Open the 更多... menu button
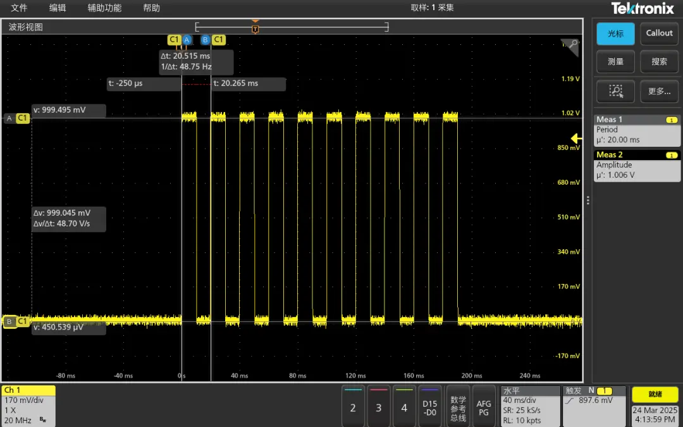Viewport: 683px width, 427px height. click(659, 91)
